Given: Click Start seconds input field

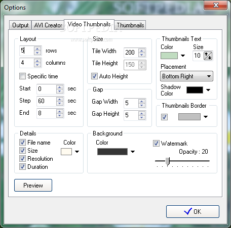Looking at the screenshot, I should coord(47,89).
